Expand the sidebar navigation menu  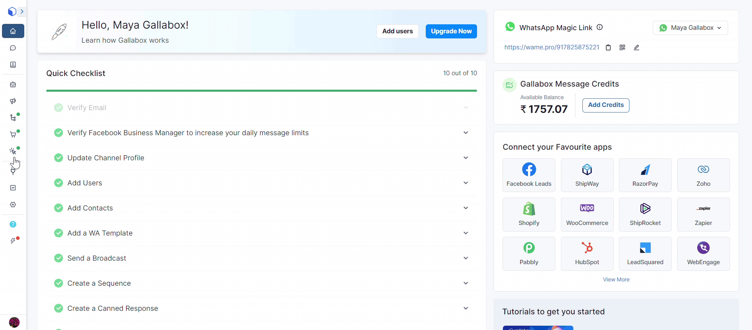coord(22,11)
